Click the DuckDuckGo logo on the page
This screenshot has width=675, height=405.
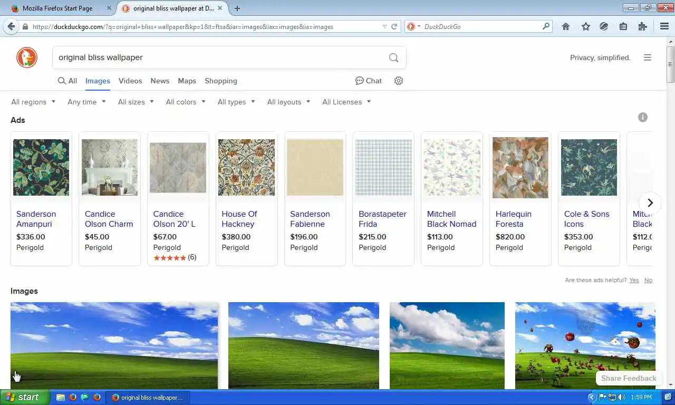[27, 57]
